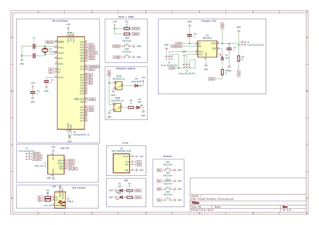Select the J3 three-pin connector in AVR ISP
Screen dimensions: 319x225
[x=28, y=156]
